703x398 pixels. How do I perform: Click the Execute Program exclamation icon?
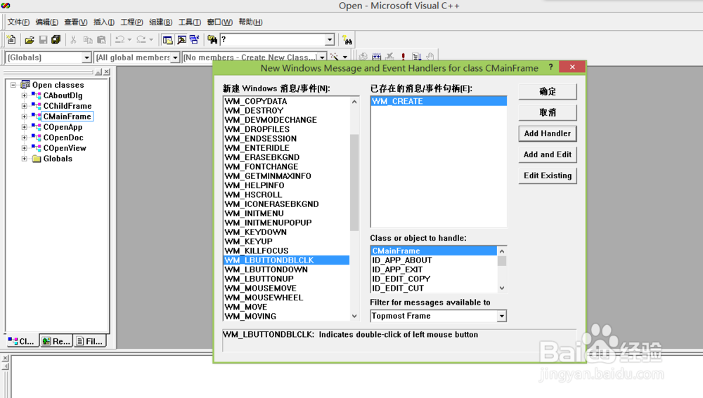point(403,56)
